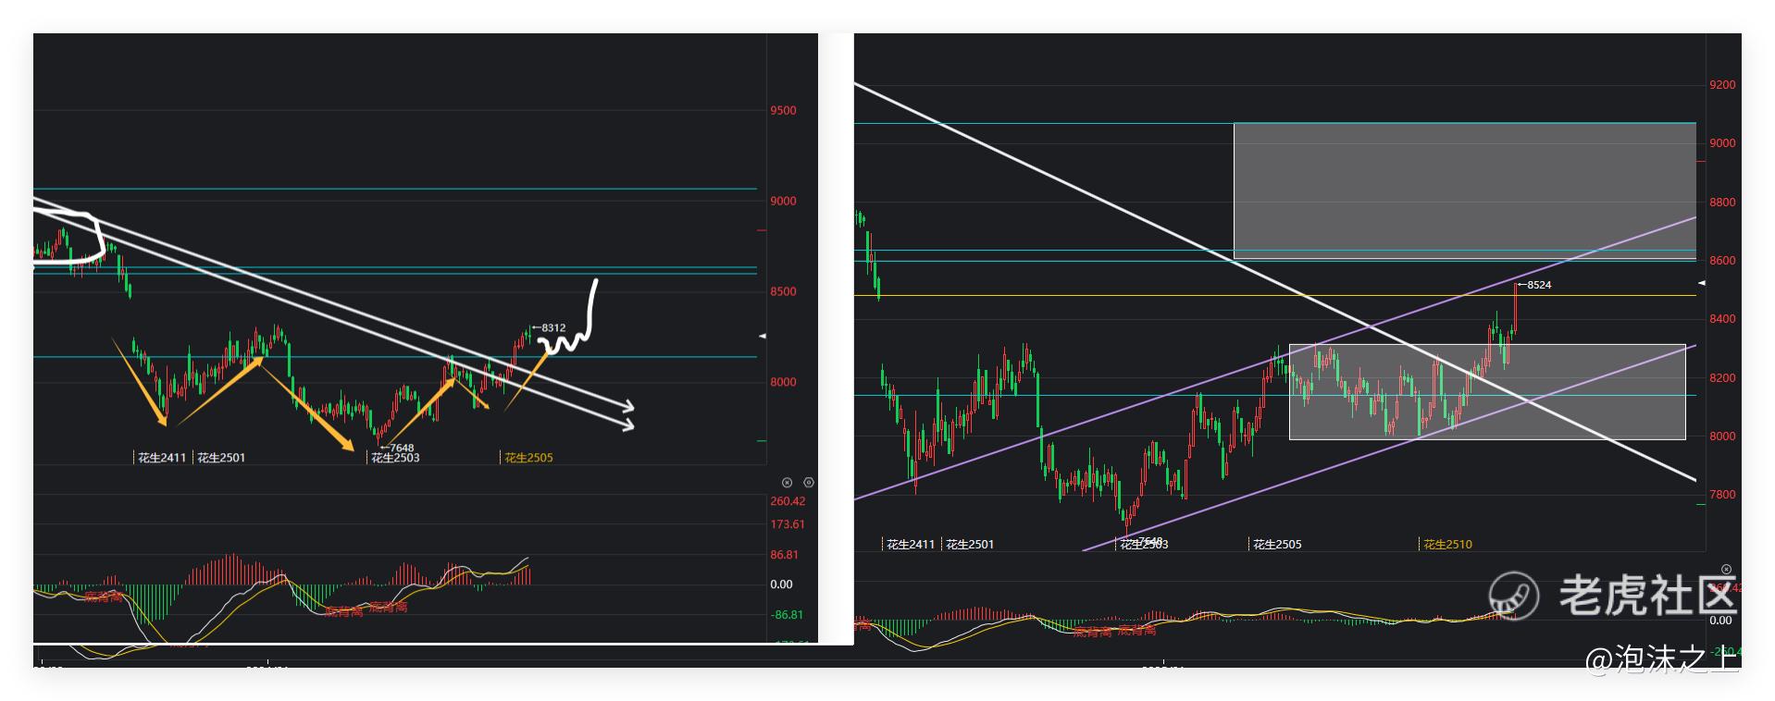Click current price pointer arrow on right chart axis
Screen dimensions: 1775x701
pos(1701,283)
